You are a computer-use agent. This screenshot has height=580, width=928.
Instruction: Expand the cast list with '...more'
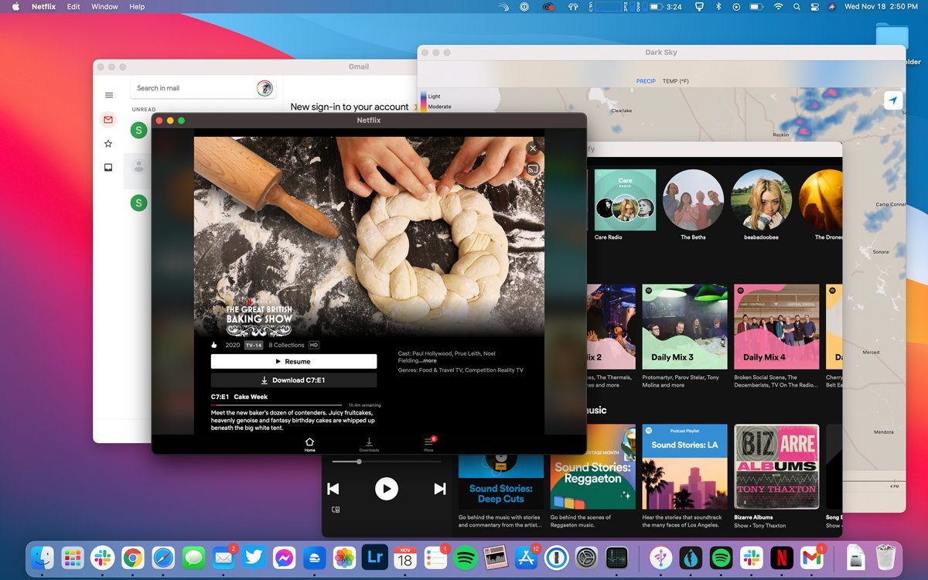(x=427, y=360)
